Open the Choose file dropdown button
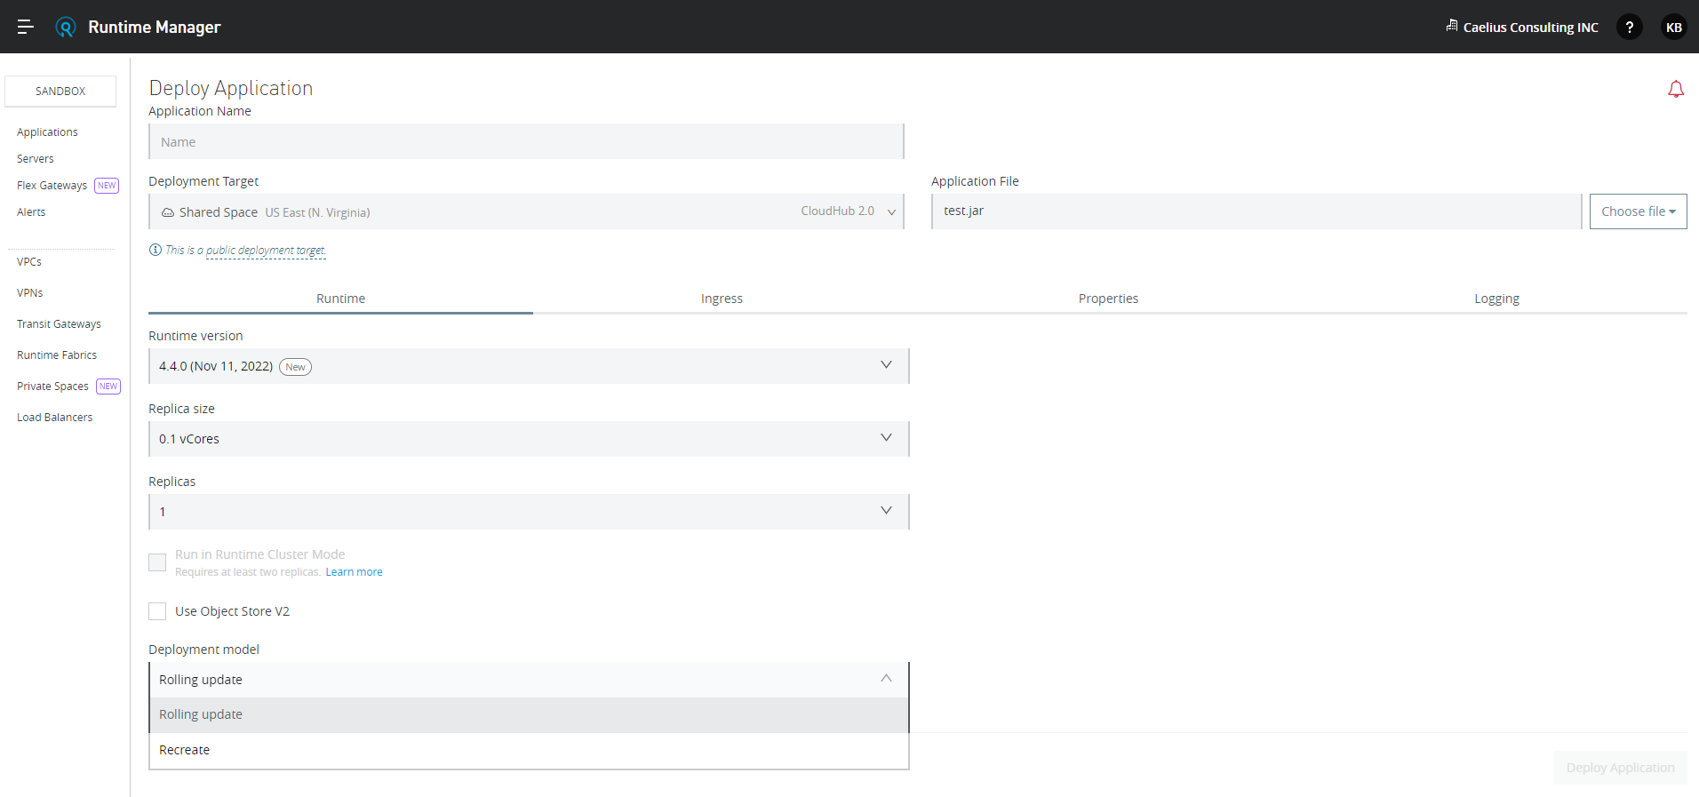1699x797 pixels. coord(1638,211)
